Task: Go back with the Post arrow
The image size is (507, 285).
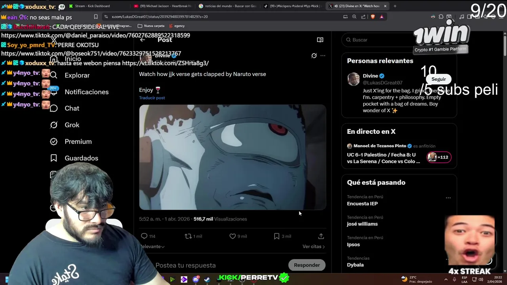Action: point(143,40)
